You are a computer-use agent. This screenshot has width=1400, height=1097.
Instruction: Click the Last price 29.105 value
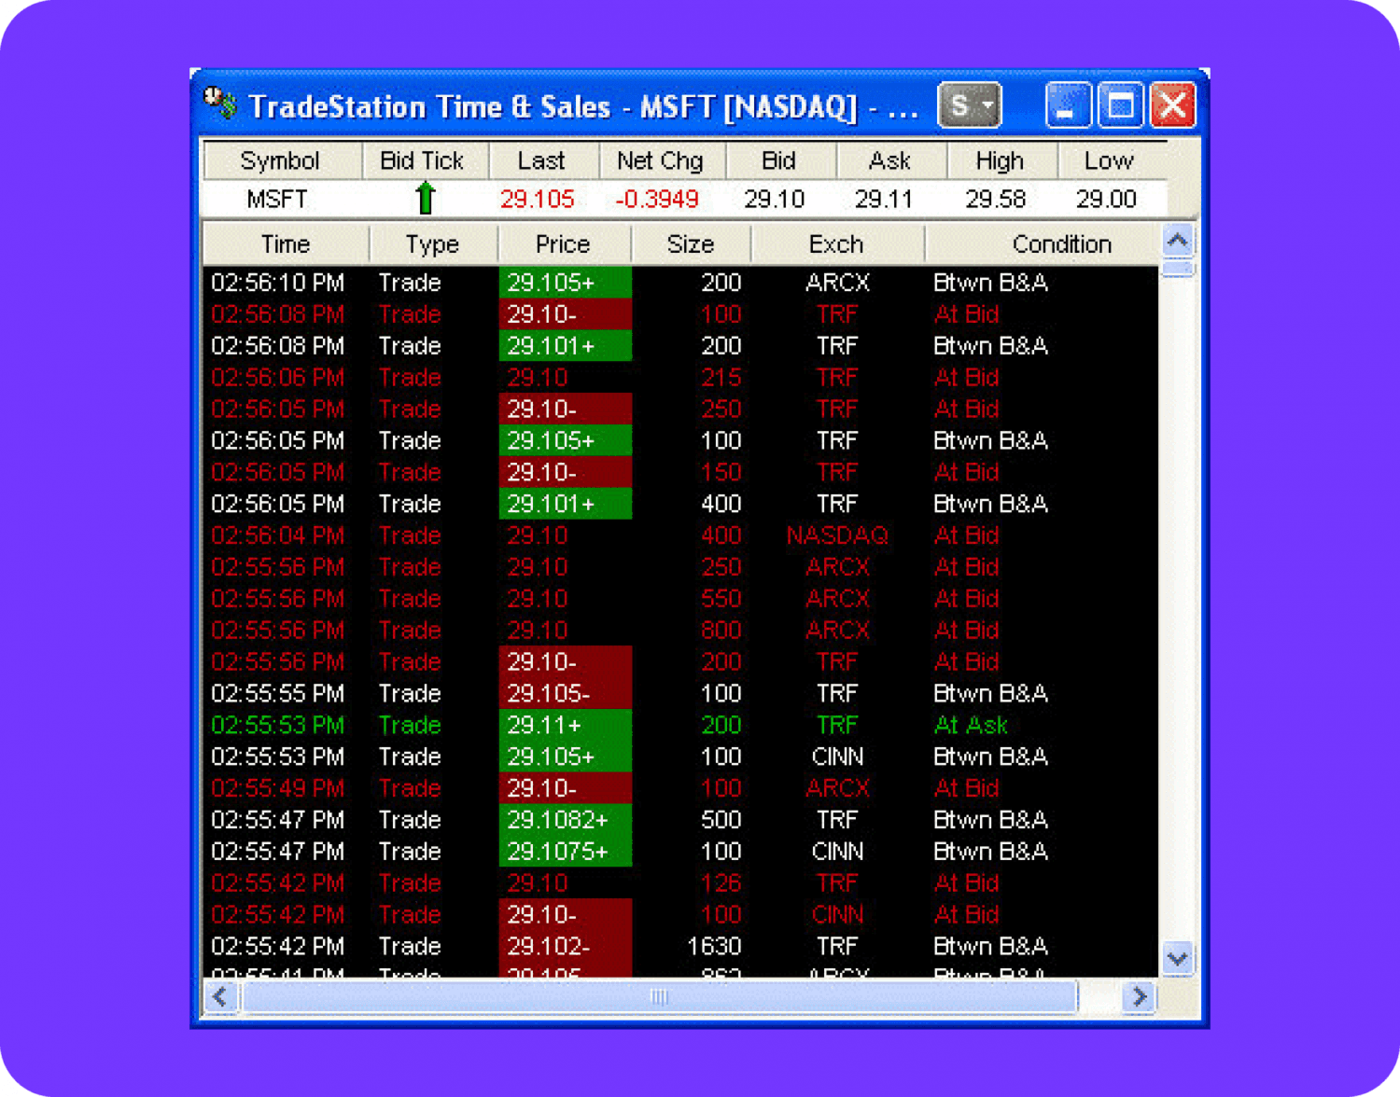tap(538, 200)
